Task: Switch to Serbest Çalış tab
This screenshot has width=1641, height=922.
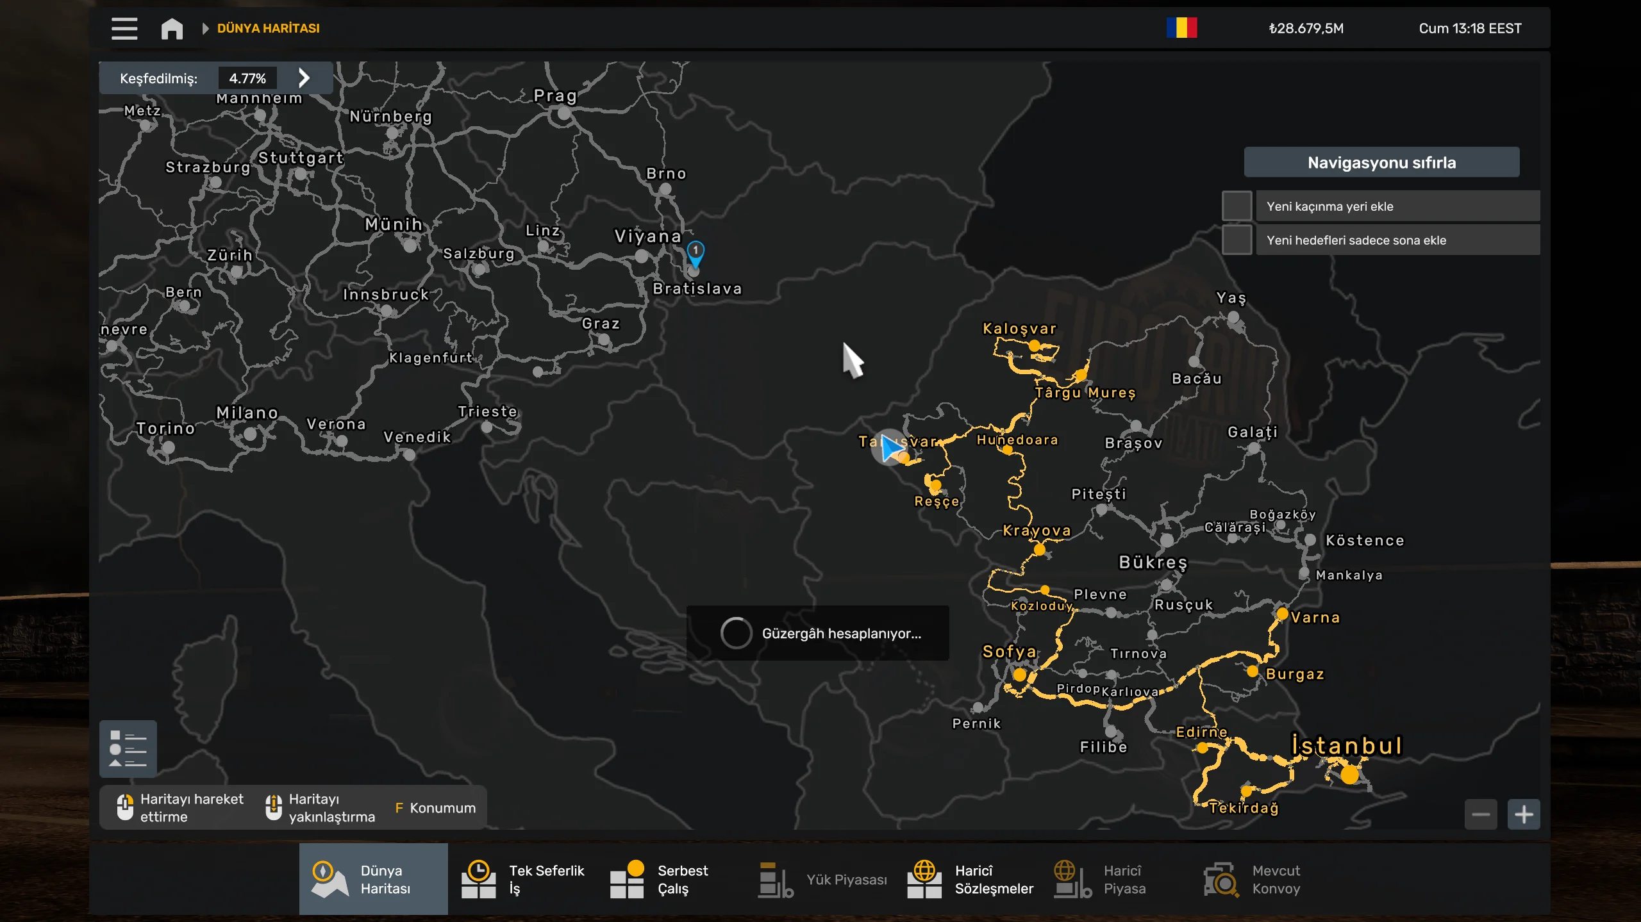Action: (x=660, y=879)
